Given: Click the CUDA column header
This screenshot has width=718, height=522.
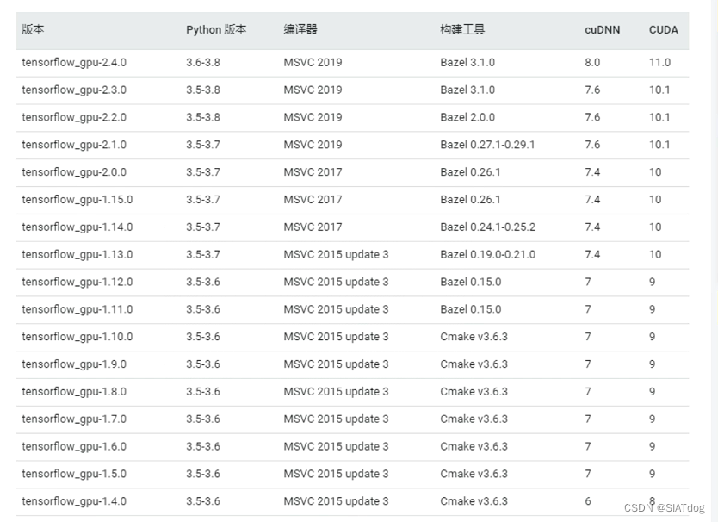Looking at the screenshot, I should 663,30.
